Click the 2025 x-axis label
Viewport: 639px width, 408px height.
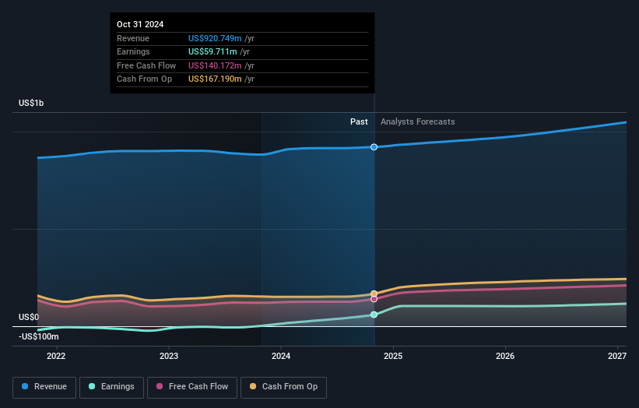[393, 356]
